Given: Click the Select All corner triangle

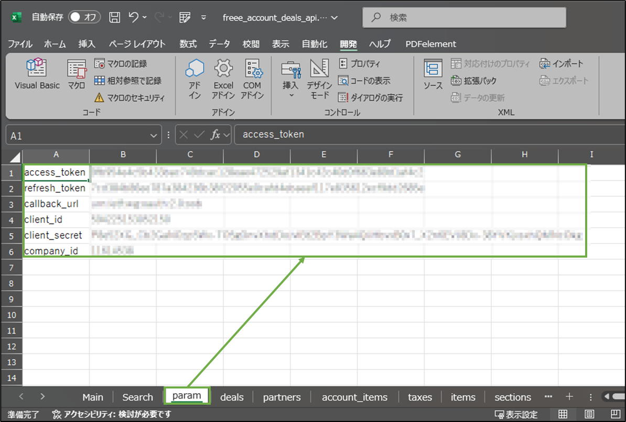Looking at the screenshot, I should 15,157.
